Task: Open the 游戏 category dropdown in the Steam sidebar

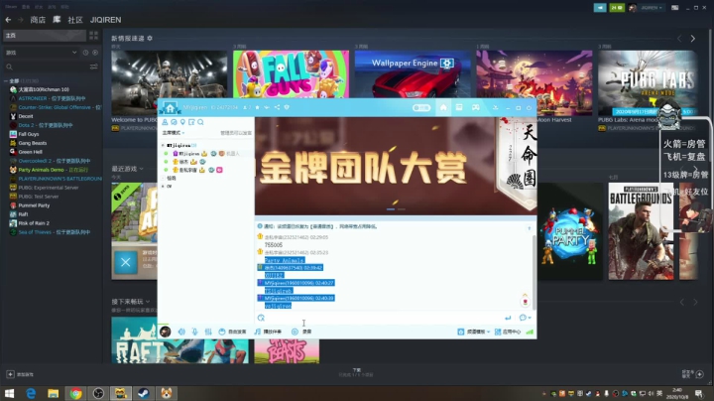Action: pos(41,53)
